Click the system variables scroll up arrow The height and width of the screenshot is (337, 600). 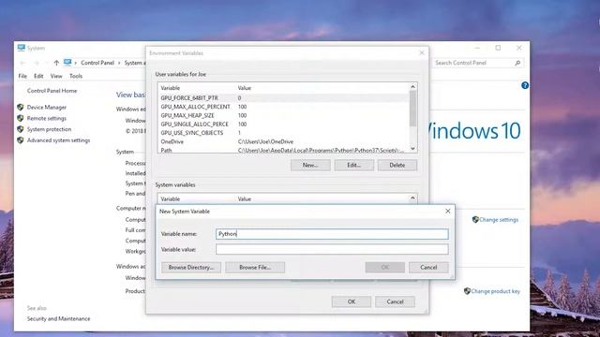click(x=412, y=198)
